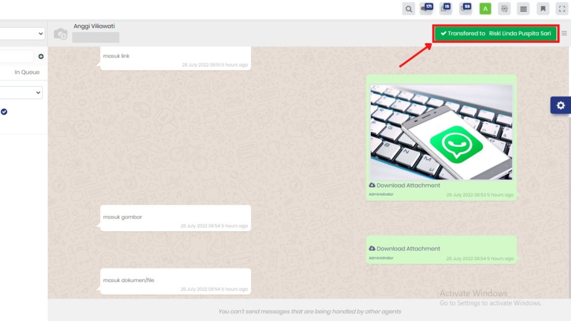Click the input field beside plus icon
This screenshot has width=571, height=321.
17,57
